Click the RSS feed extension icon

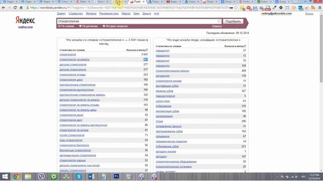[313, 8]
